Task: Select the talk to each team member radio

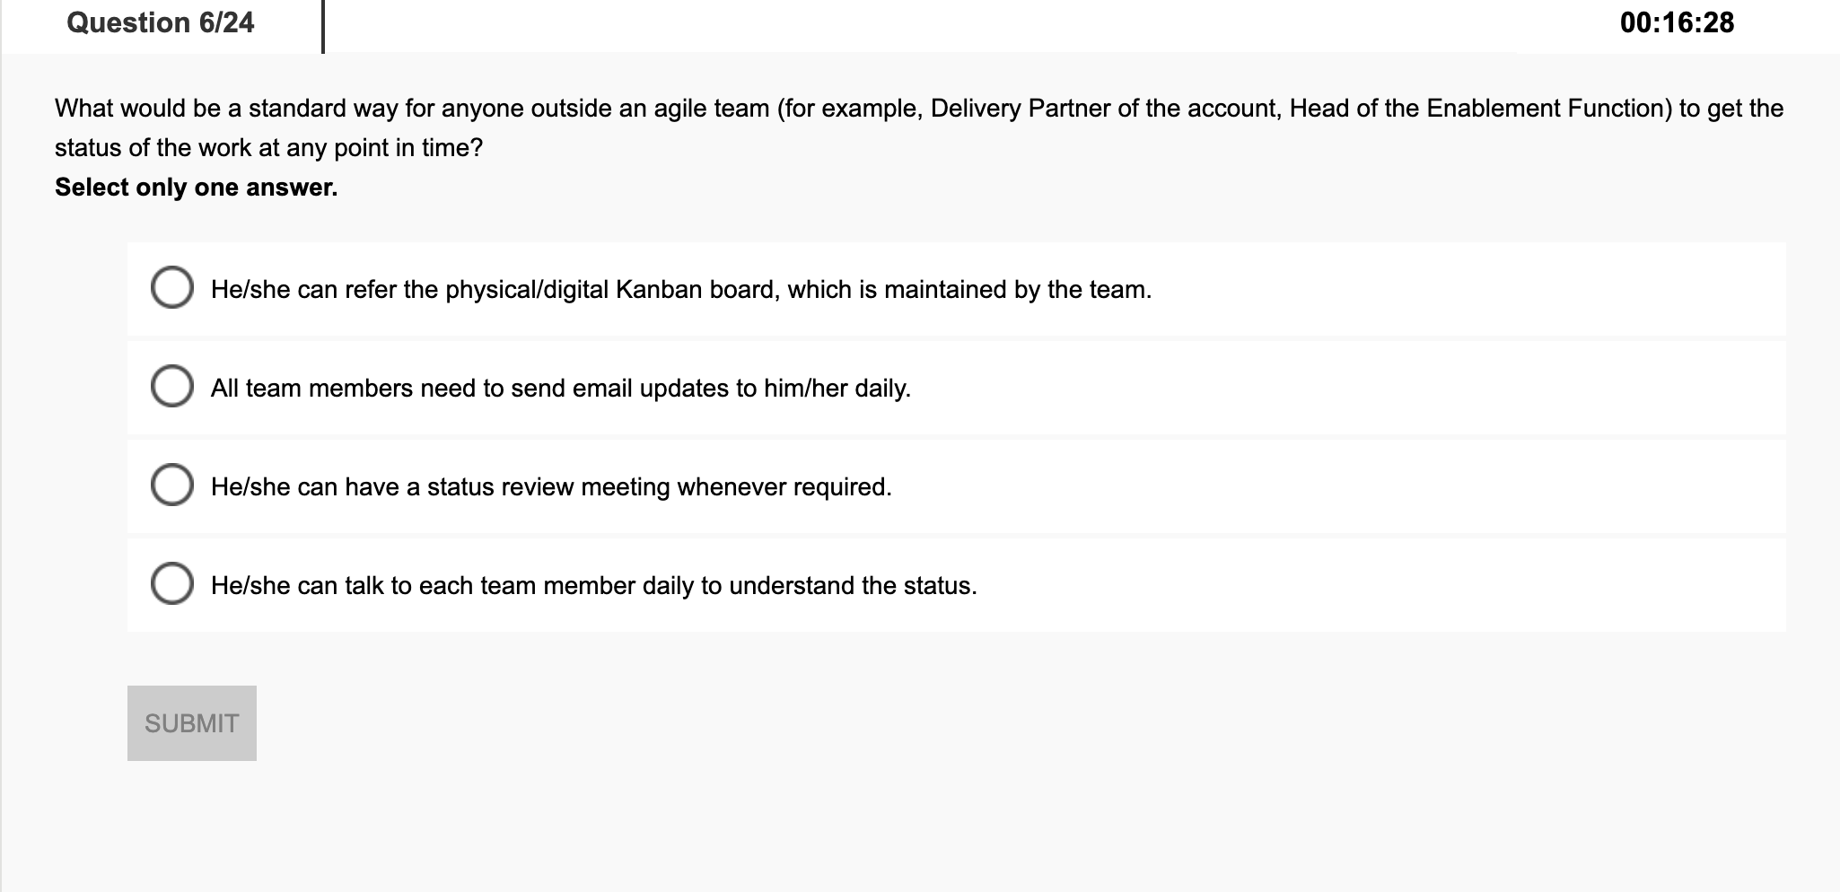Action: click(x=171, y=584)
